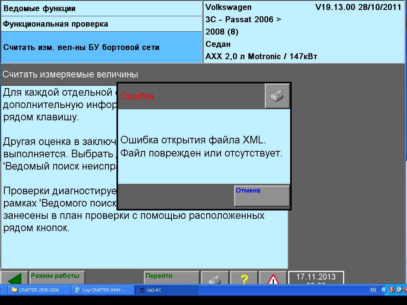
Task: Click the Считать измеряемые величины heading
Action: point(70,74)
